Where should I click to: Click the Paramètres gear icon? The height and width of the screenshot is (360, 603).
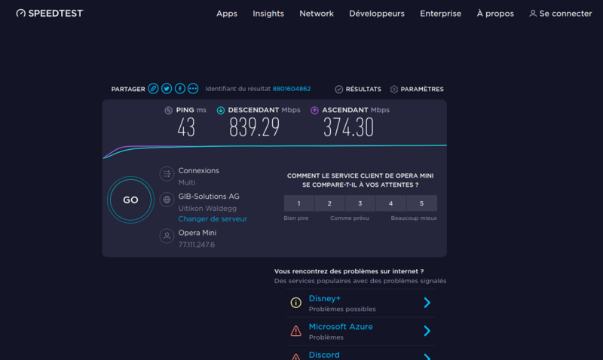coord(393,89)
